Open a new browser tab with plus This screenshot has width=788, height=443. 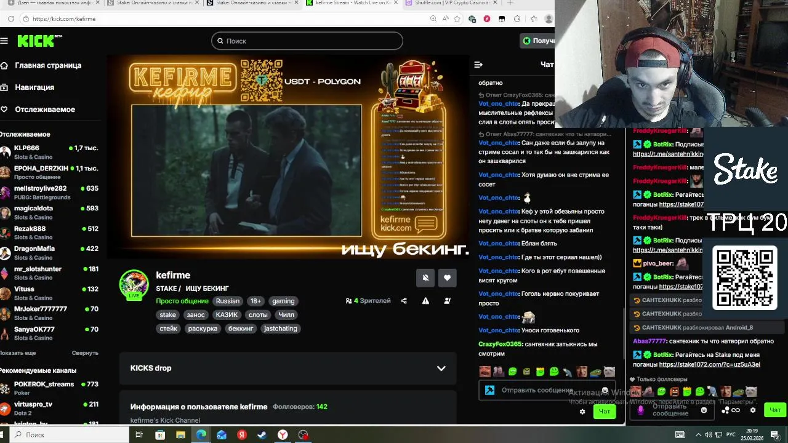pyautogui.click(x=510, y=3)
